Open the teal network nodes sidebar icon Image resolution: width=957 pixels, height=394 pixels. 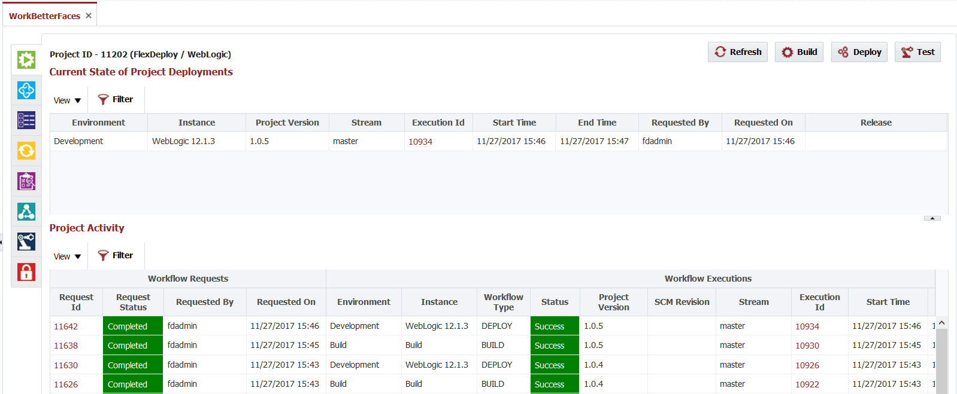point(26,212)
